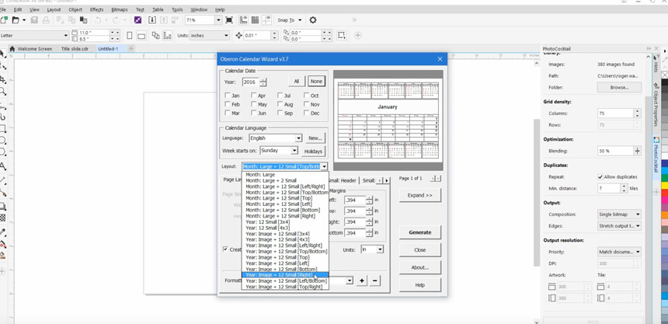Tick the Dec month checkbox
This screenshot has height=324, width=668.
point(307,113)
